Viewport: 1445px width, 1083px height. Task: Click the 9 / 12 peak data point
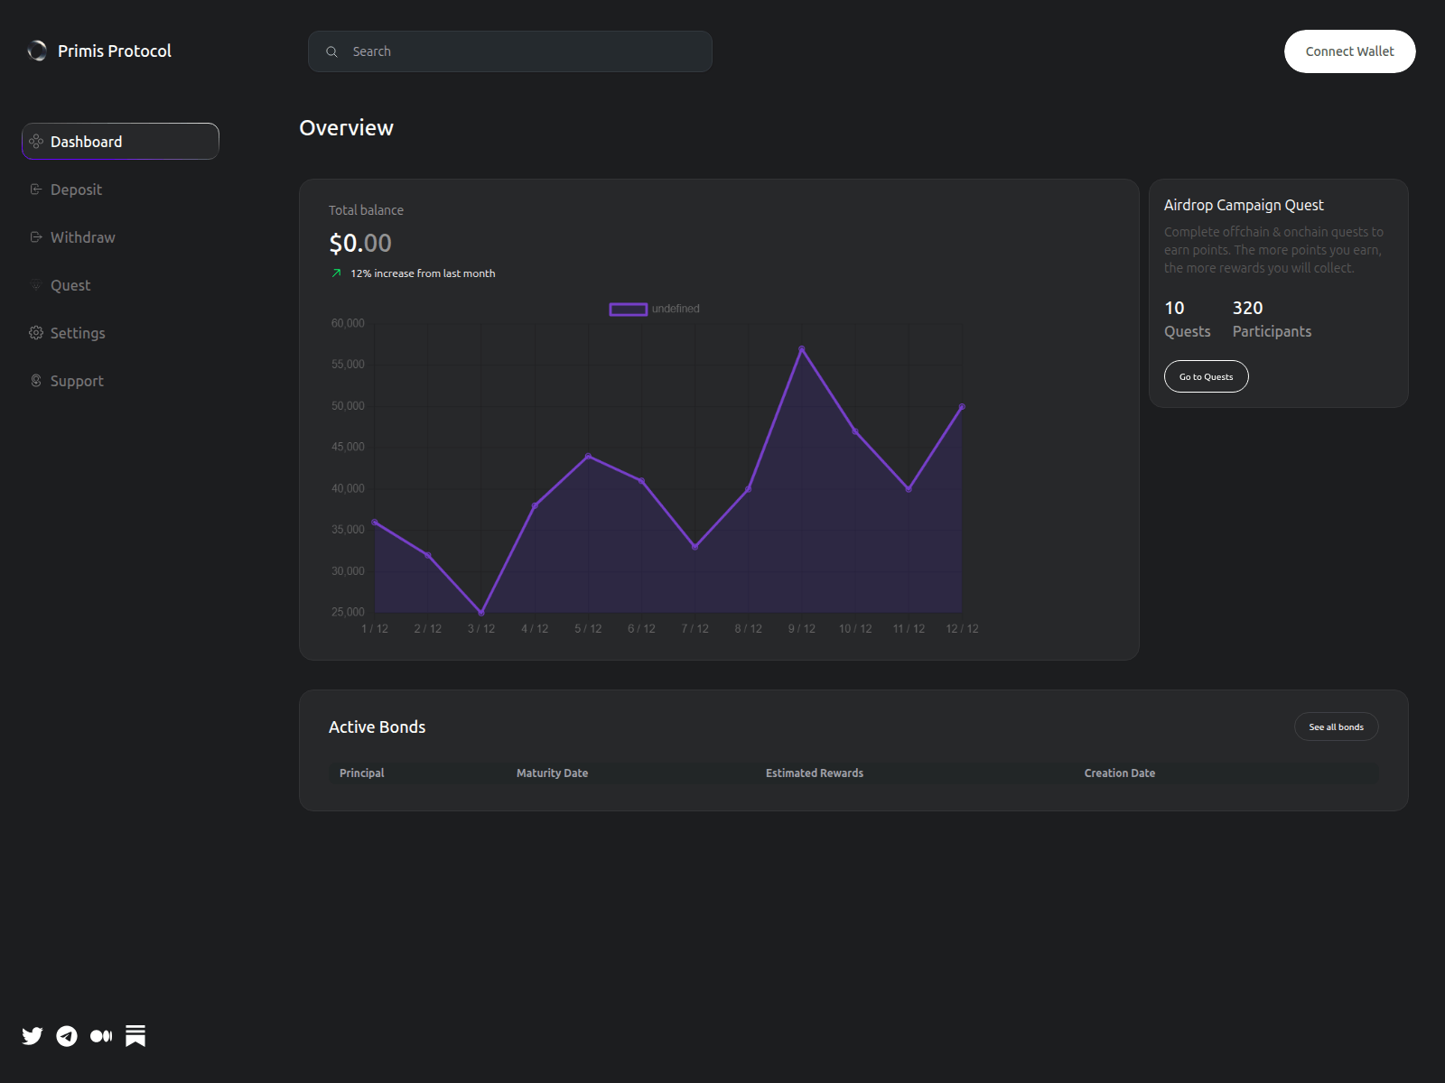click(x=801, y=349)
